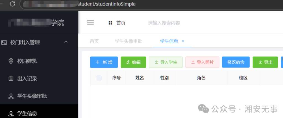Switch to the 学生头像审批 tab
Viewport: 283px width, 118px height.
(129, 41)
